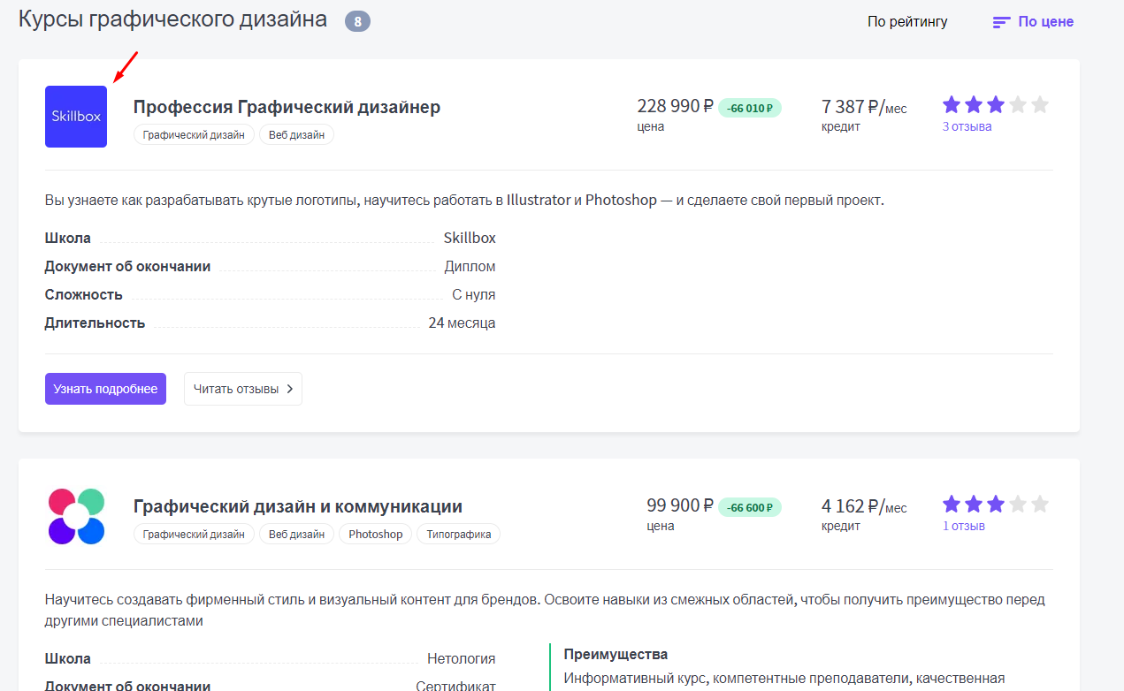Click the price 228 990 ₽
The height and width of the screenshot is (691, 1124).
click(675, 106)
